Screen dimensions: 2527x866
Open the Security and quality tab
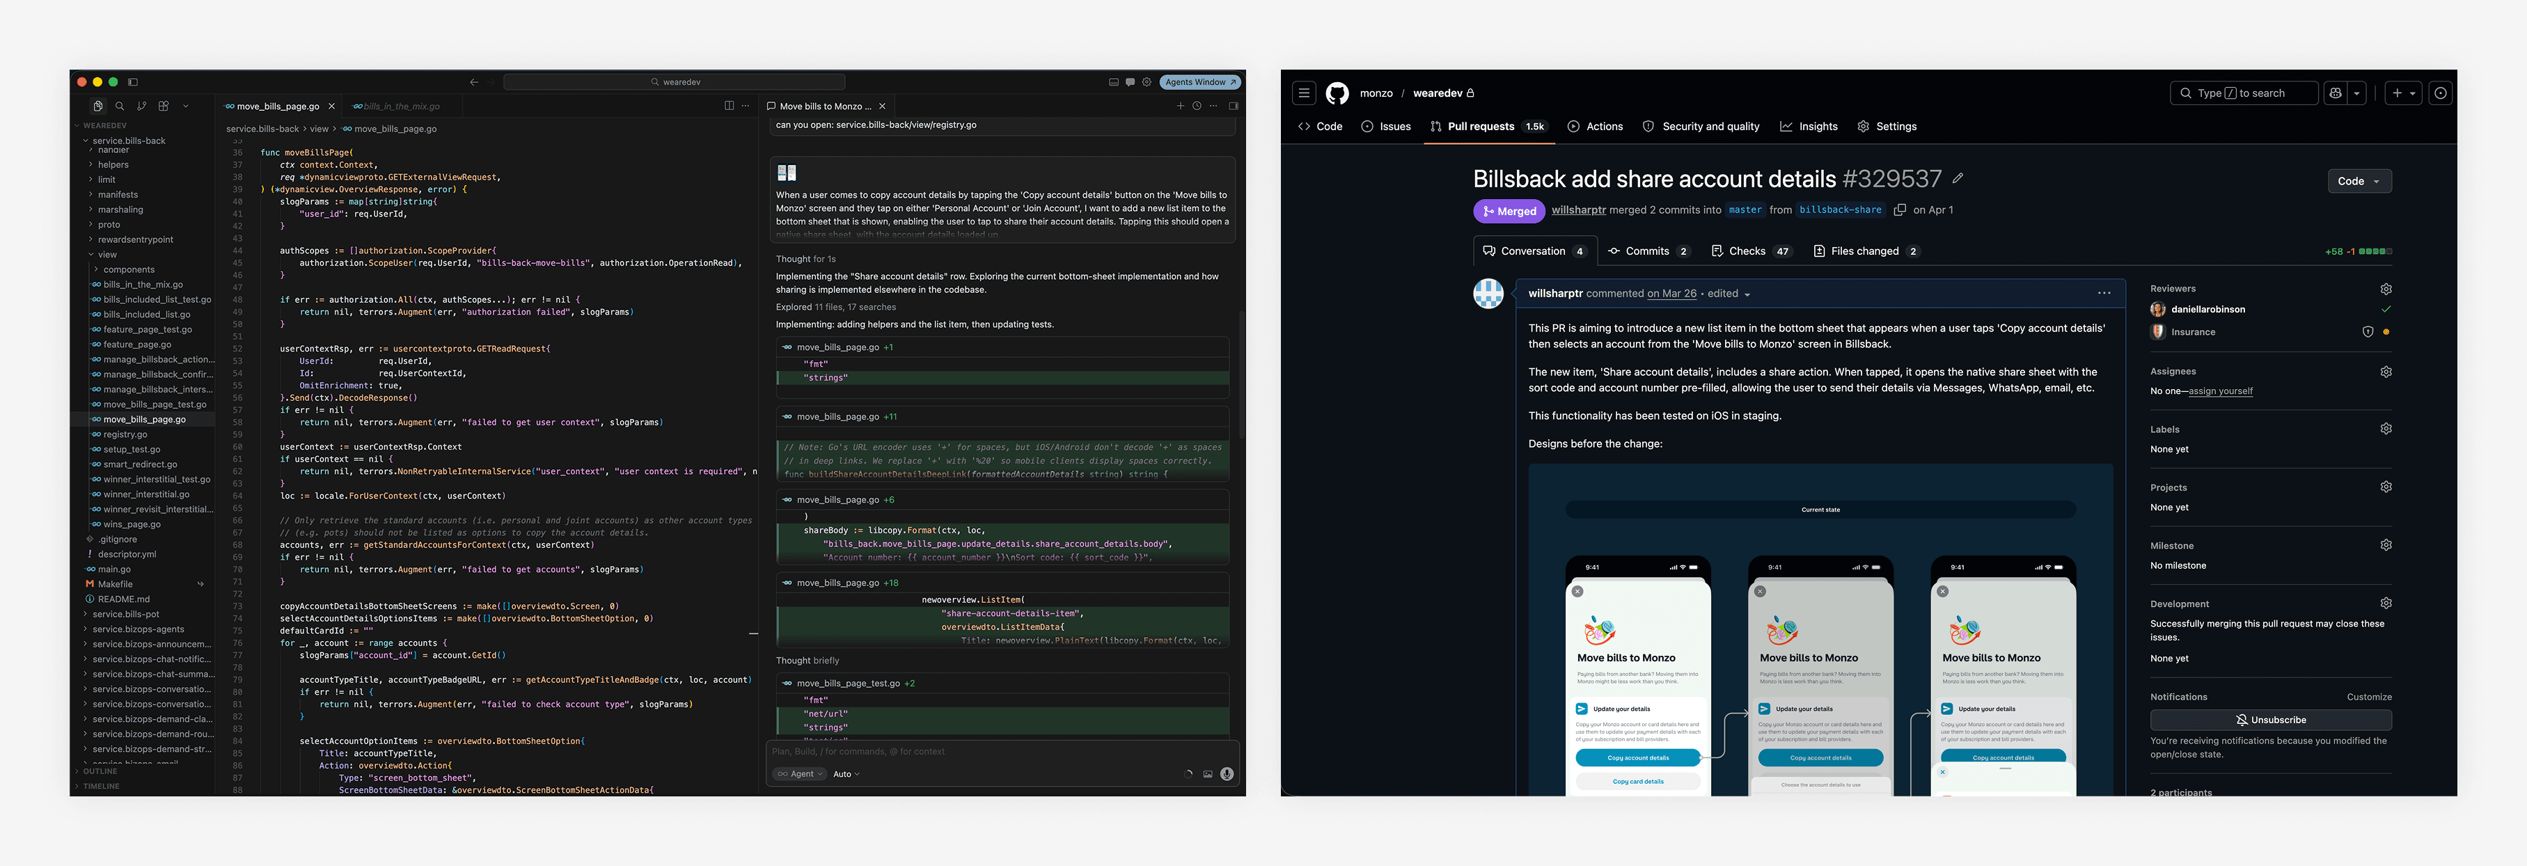click(x=1701, y=127)
